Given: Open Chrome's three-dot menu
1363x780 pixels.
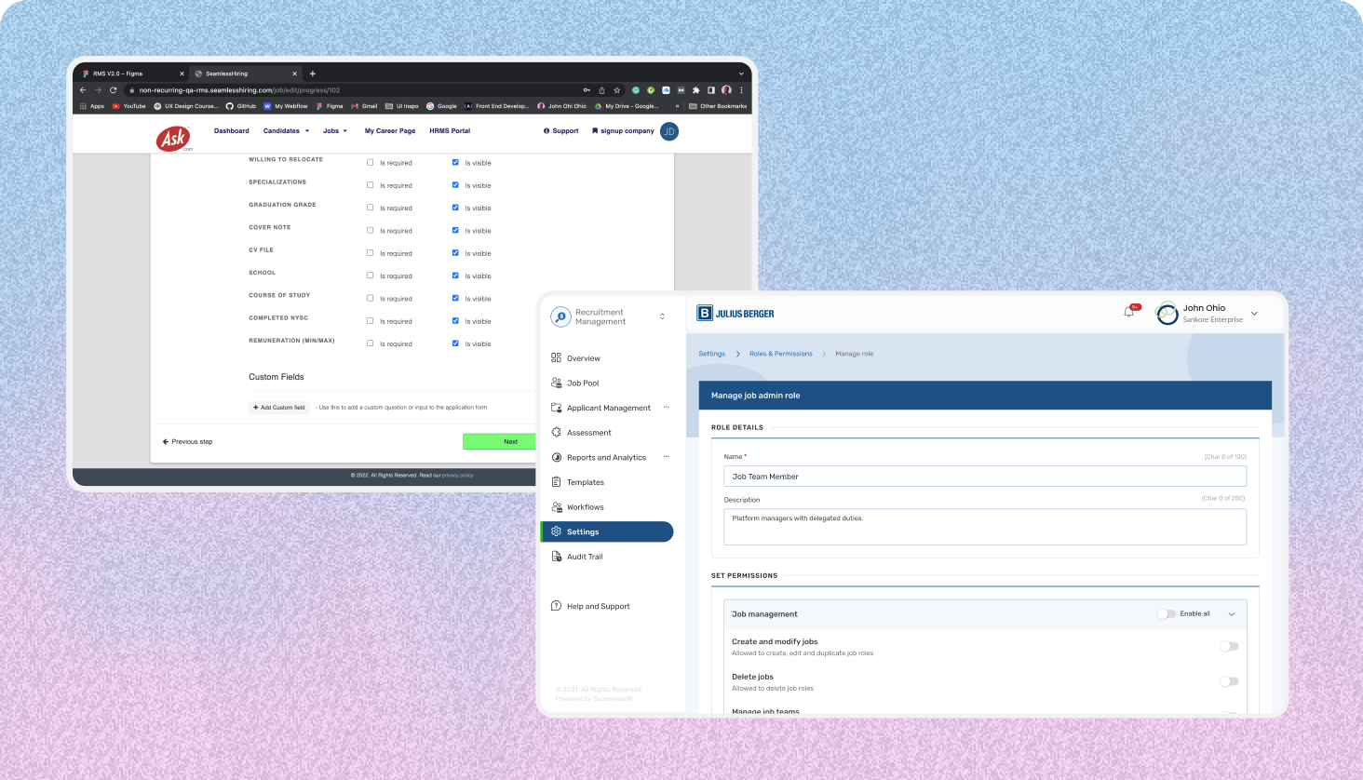Looking at the screenshot, I should coord(741,90).
